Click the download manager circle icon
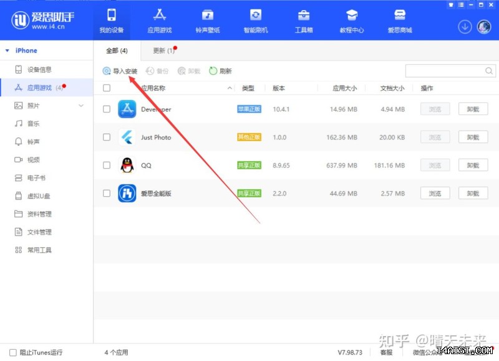Viewport: 499px width, 361px height. click(x=465, y=27)
